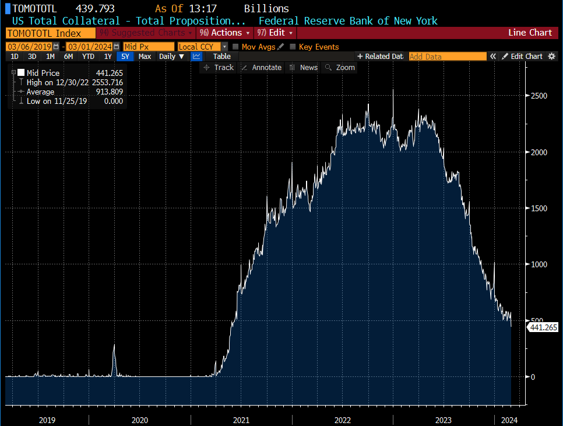Click the 2021 x-axis year label
This screenshot has width=563, height=426.
[x=241, y=420]
